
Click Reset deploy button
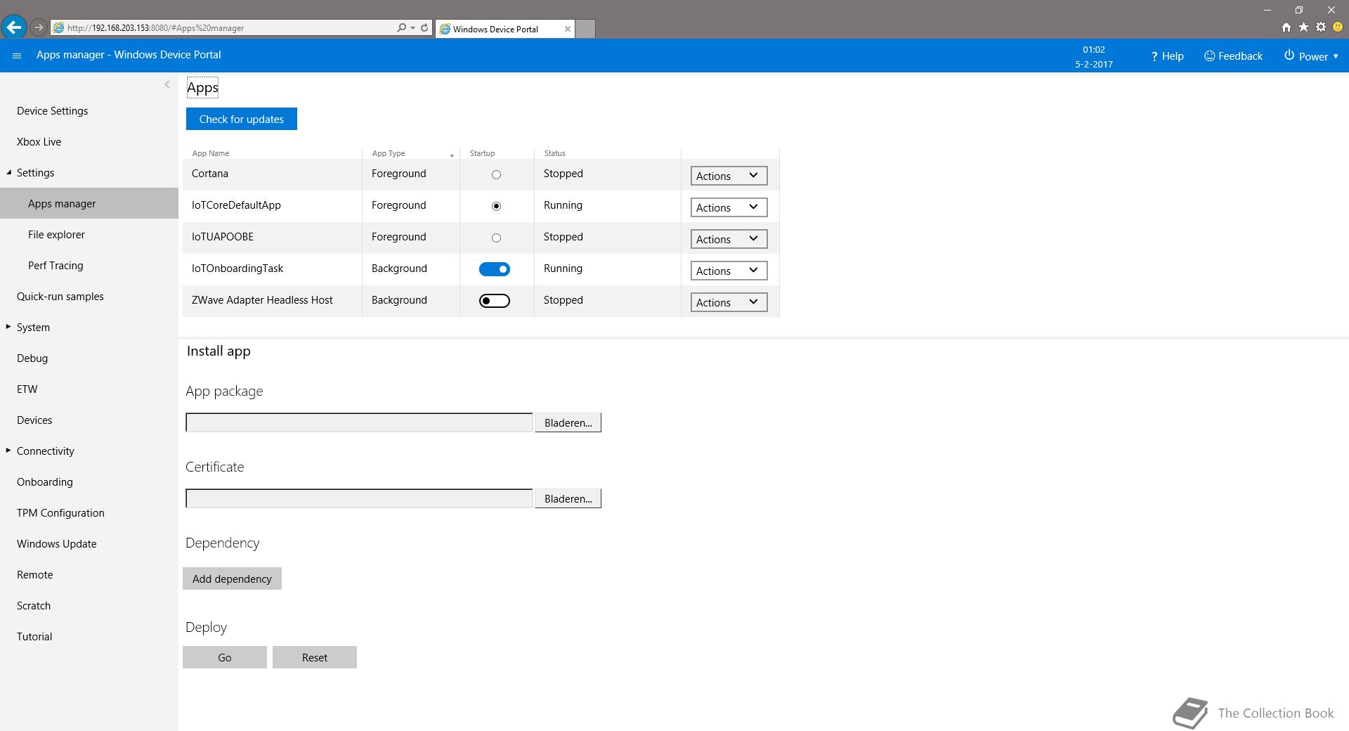click(x=315, y=657)
